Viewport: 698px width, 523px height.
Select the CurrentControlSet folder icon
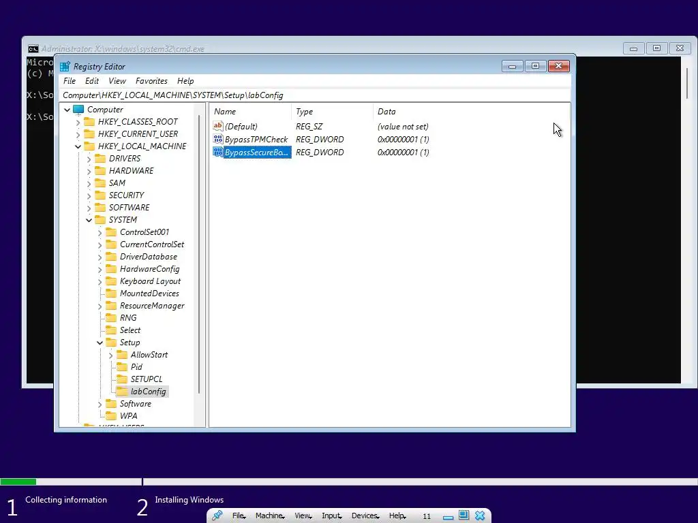[111, 244]
